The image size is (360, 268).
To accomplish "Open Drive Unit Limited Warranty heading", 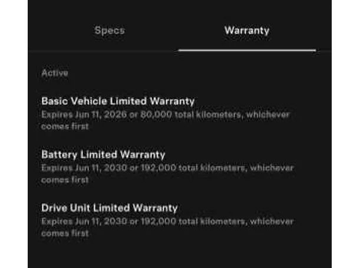I will (109, 208).
